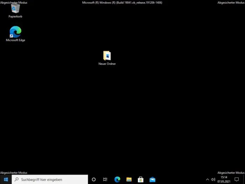Click the search box 'Suchbegriff hier eingeben'
245x184 pixels.
tap(50, 179)
